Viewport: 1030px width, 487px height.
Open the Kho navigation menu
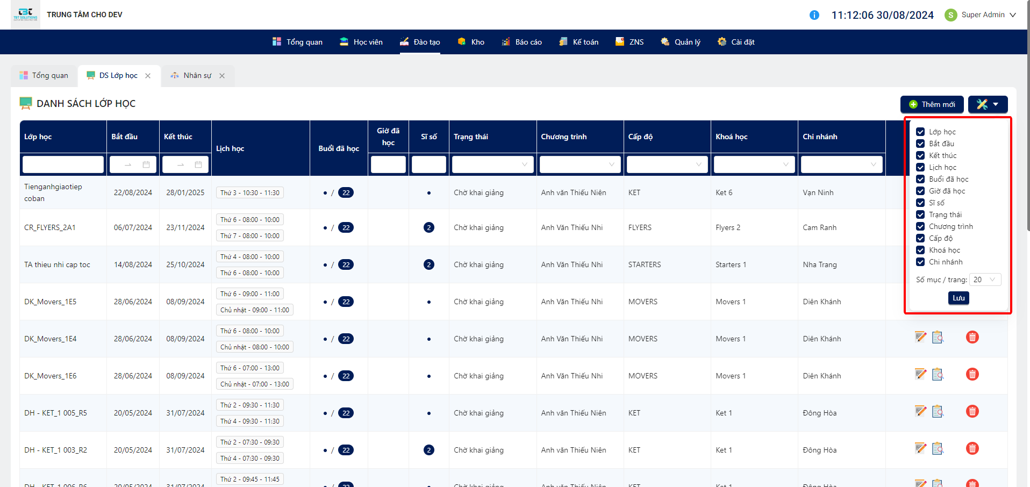click(471, 42)
